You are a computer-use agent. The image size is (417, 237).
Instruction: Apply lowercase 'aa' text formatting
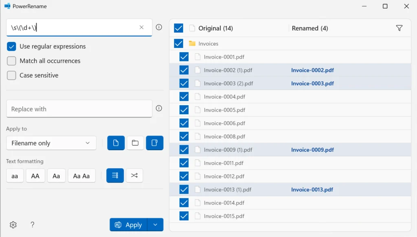(15, 176)
